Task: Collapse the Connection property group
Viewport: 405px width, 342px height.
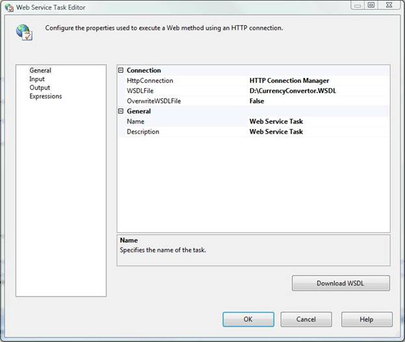Action: click(121, 70)
